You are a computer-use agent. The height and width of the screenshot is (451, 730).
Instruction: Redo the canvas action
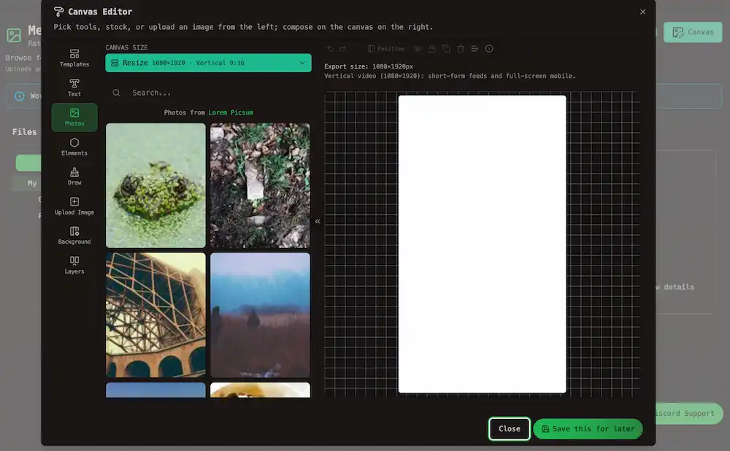[x=342, y=48]
